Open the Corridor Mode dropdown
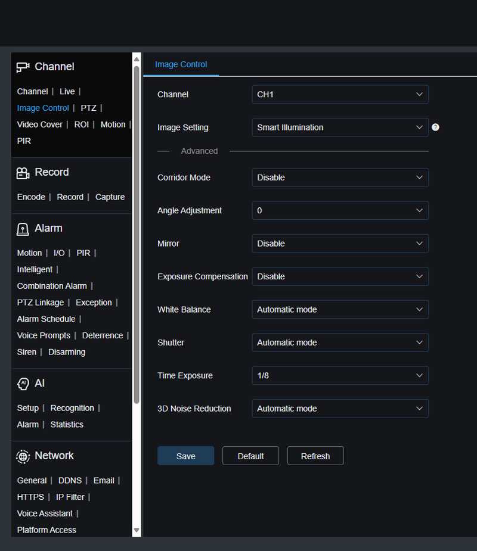Screen dimensions: 477x551 tap(340, 178)
